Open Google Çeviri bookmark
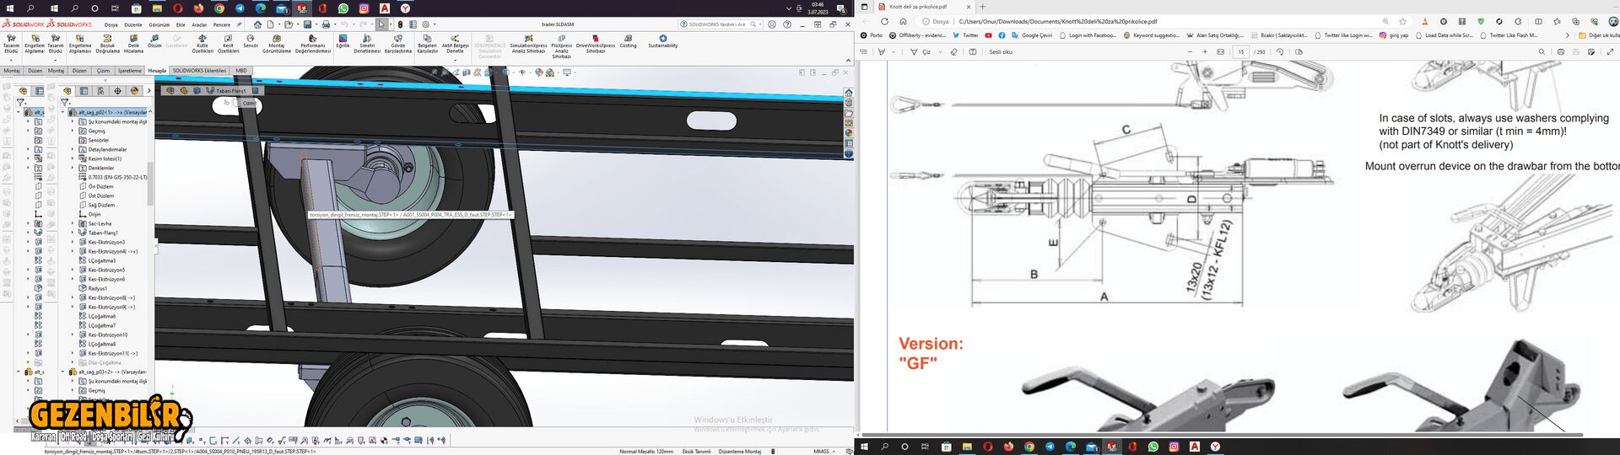1620x455 pixels. point(1031,35)
